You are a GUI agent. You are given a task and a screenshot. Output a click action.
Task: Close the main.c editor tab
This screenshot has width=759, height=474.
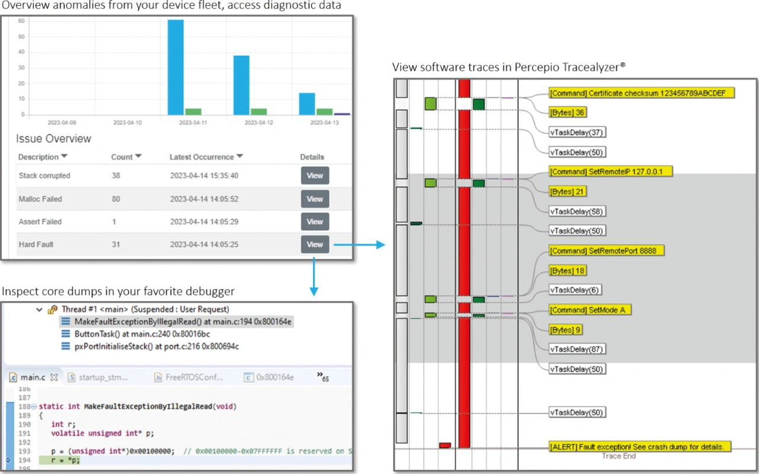pyautogui.click(x=53, y=377)
